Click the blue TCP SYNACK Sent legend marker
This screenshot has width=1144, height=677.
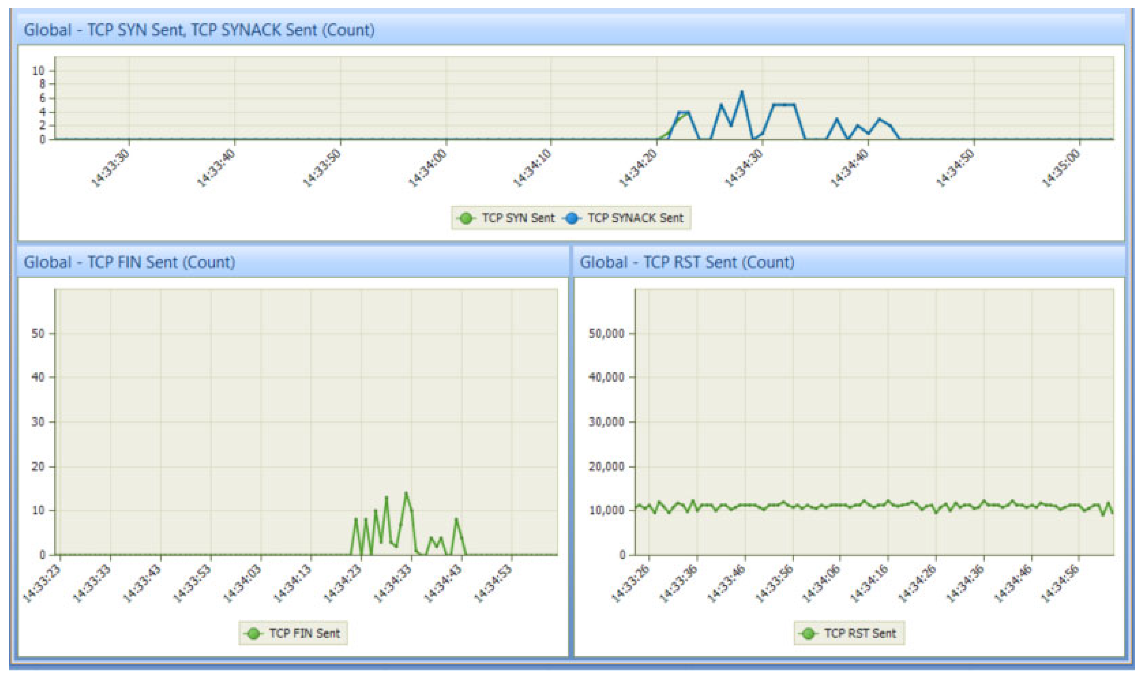[571, 219]
